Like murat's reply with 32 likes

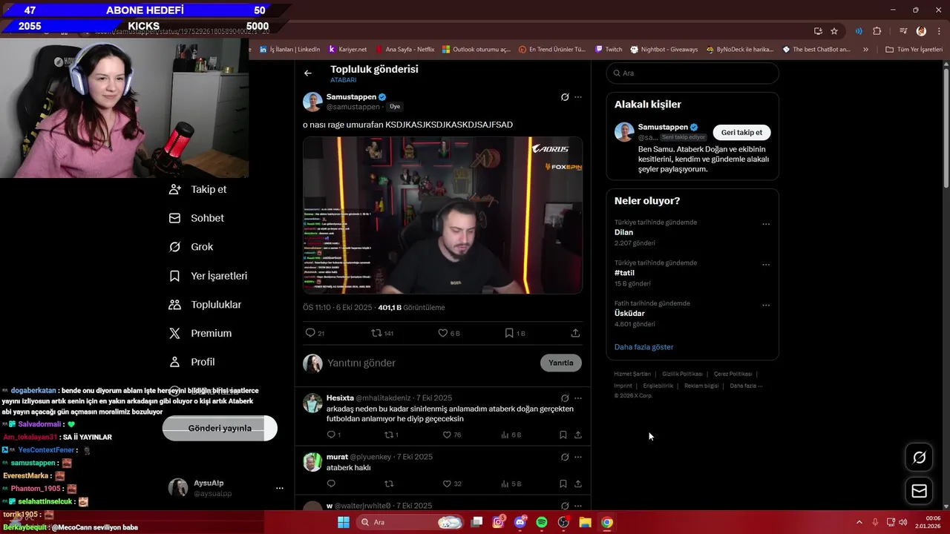coord(447,484)
